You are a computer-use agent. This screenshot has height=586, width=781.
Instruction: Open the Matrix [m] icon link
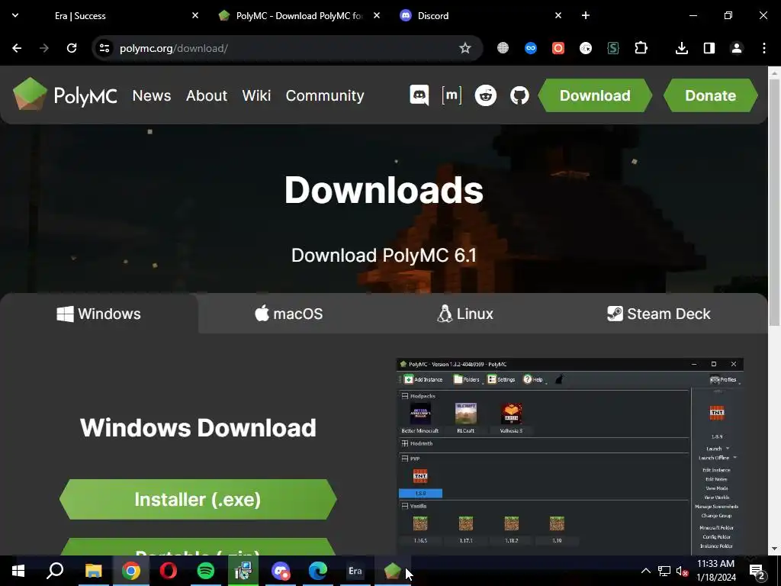pos(452,95)
